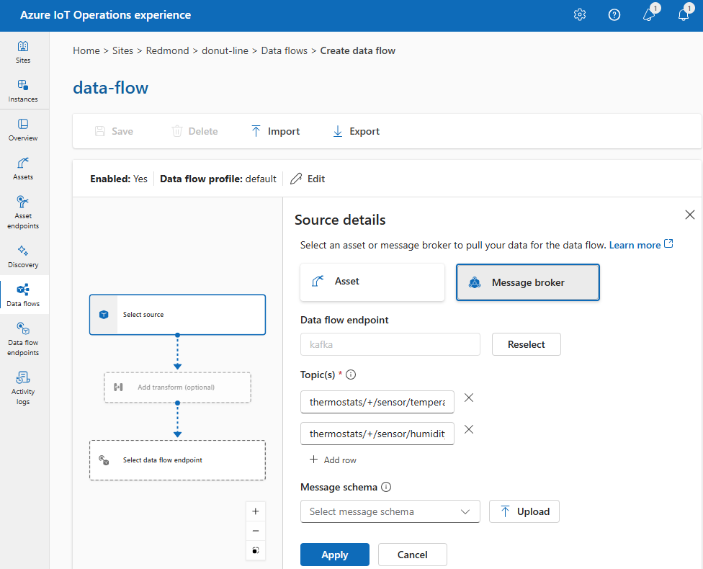The image size is (703, 569).
Task: Click the zoom in control on the canvas
Action: point(256,511)
